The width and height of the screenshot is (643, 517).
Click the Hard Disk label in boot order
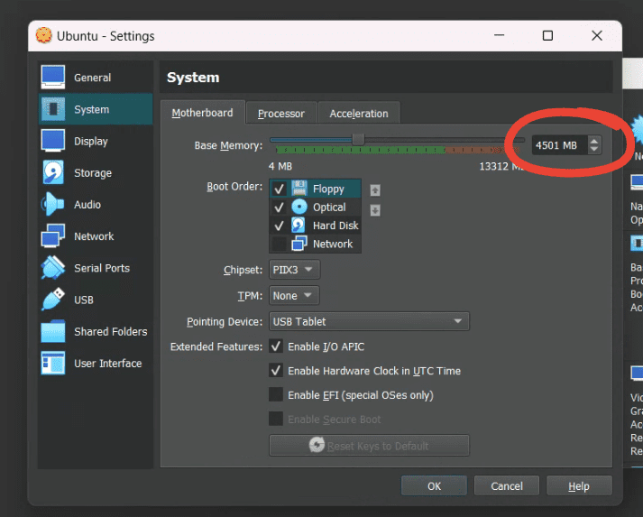tap(335, 226)
